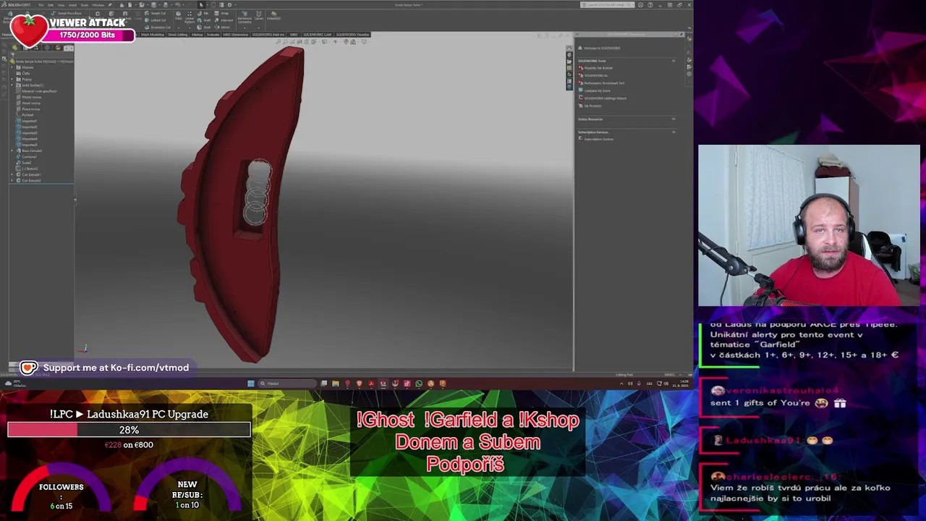Select the Draft tool
This screenshot has width=926, height=521.
205,20
